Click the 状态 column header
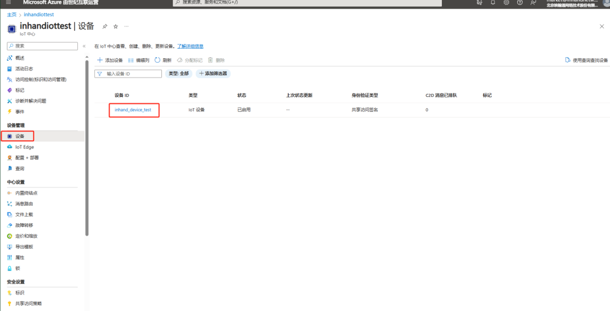The width and height of the screenshot is (610, 311). click(242, 95)
